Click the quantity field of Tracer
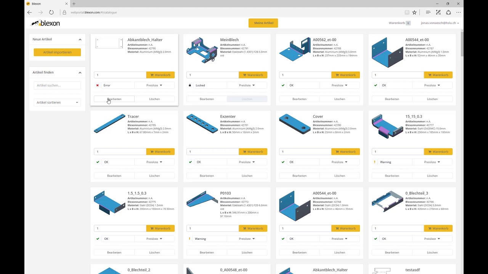The height and width of the screenshot is (274, 488). 120,152
